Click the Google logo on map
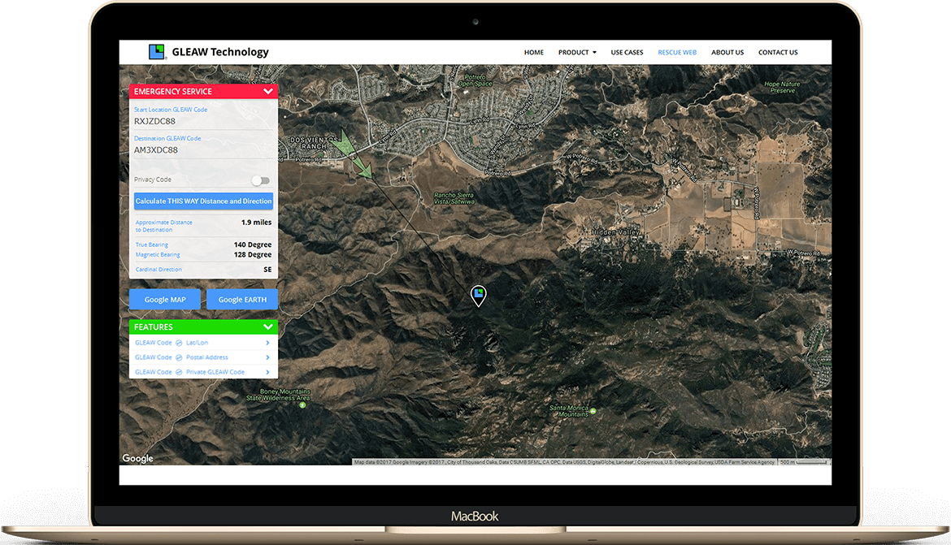Image resolution: width=951 pixels, height=545 pixels. [137, 458]
